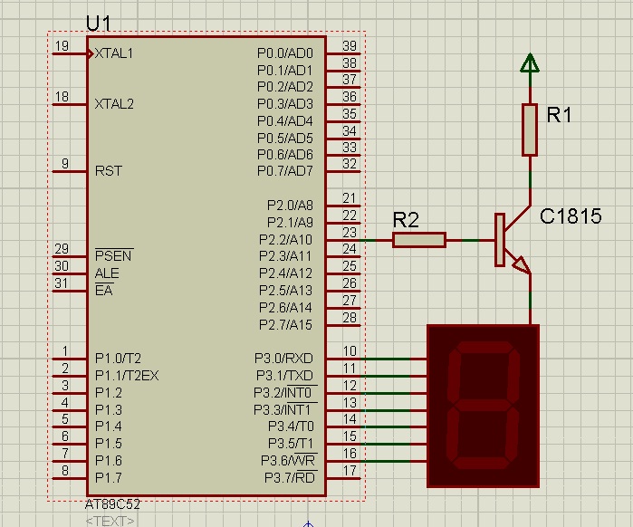Click the AT89C52 part name text
Viewport: 633px width, 527px height.
coord(112,504)
